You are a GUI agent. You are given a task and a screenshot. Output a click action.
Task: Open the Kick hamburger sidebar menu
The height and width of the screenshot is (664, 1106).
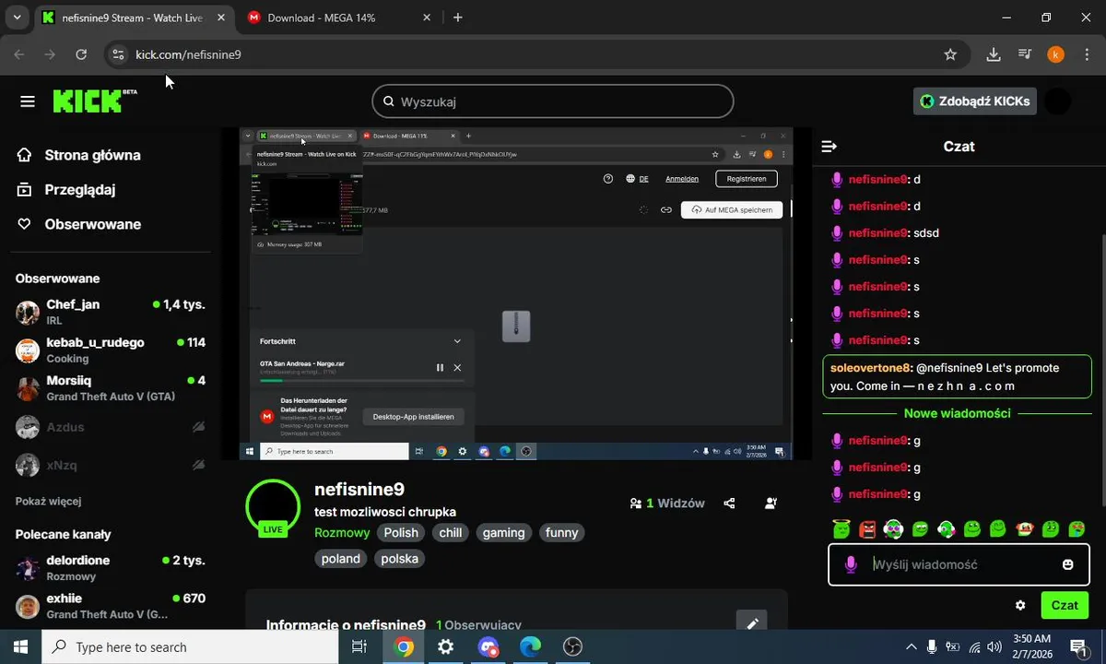coord(28,101)
